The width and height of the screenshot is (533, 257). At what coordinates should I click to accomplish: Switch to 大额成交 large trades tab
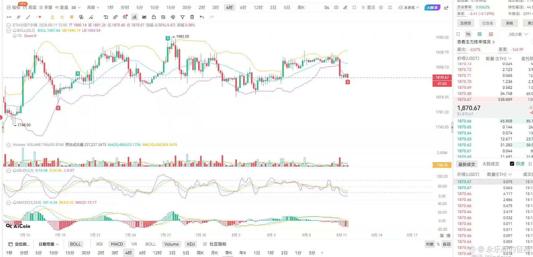(491, 164)
